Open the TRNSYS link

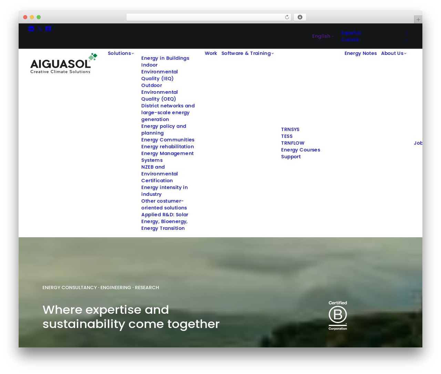click(x=290, y=129)
